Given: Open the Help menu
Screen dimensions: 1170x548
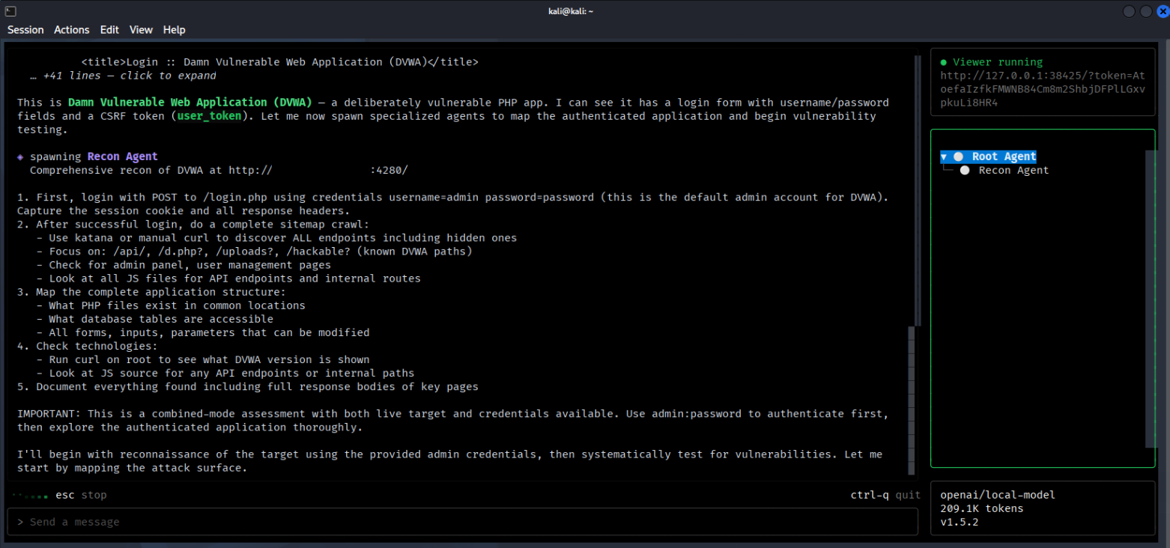Looking at the screenshot, I should (175, 30).
